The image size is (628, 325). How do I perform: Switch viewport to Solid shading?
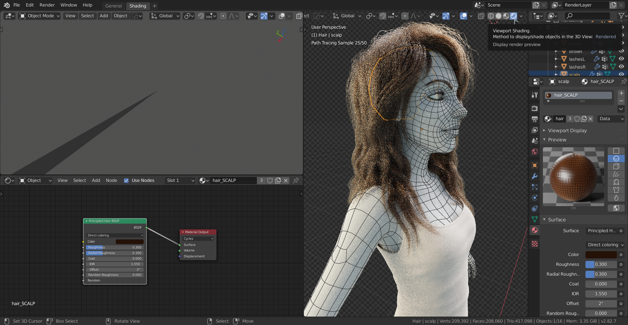click(x=498, y=16)
